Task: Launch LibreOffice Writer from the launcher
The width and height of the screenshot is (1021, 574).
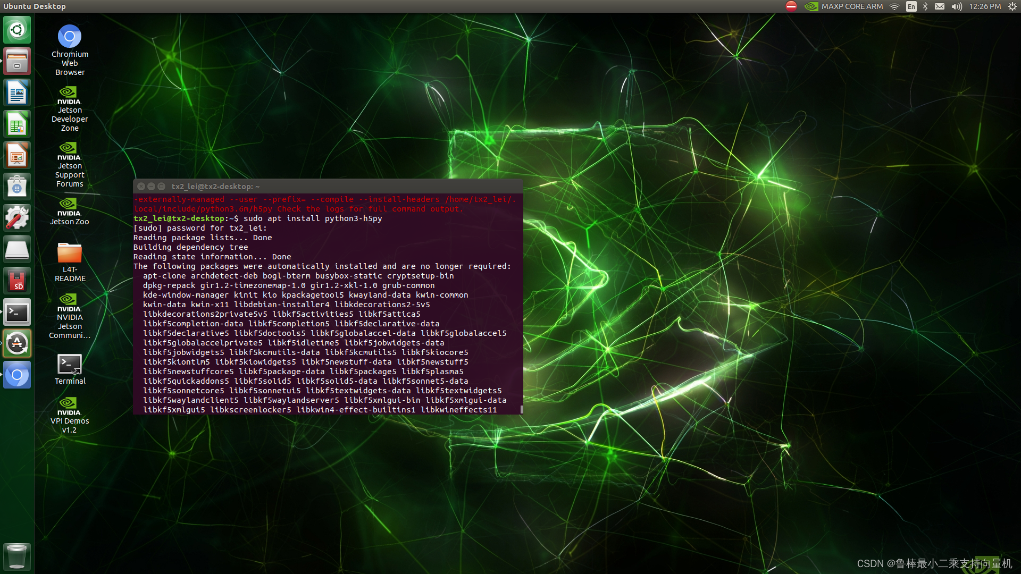Action: [17, 92]
